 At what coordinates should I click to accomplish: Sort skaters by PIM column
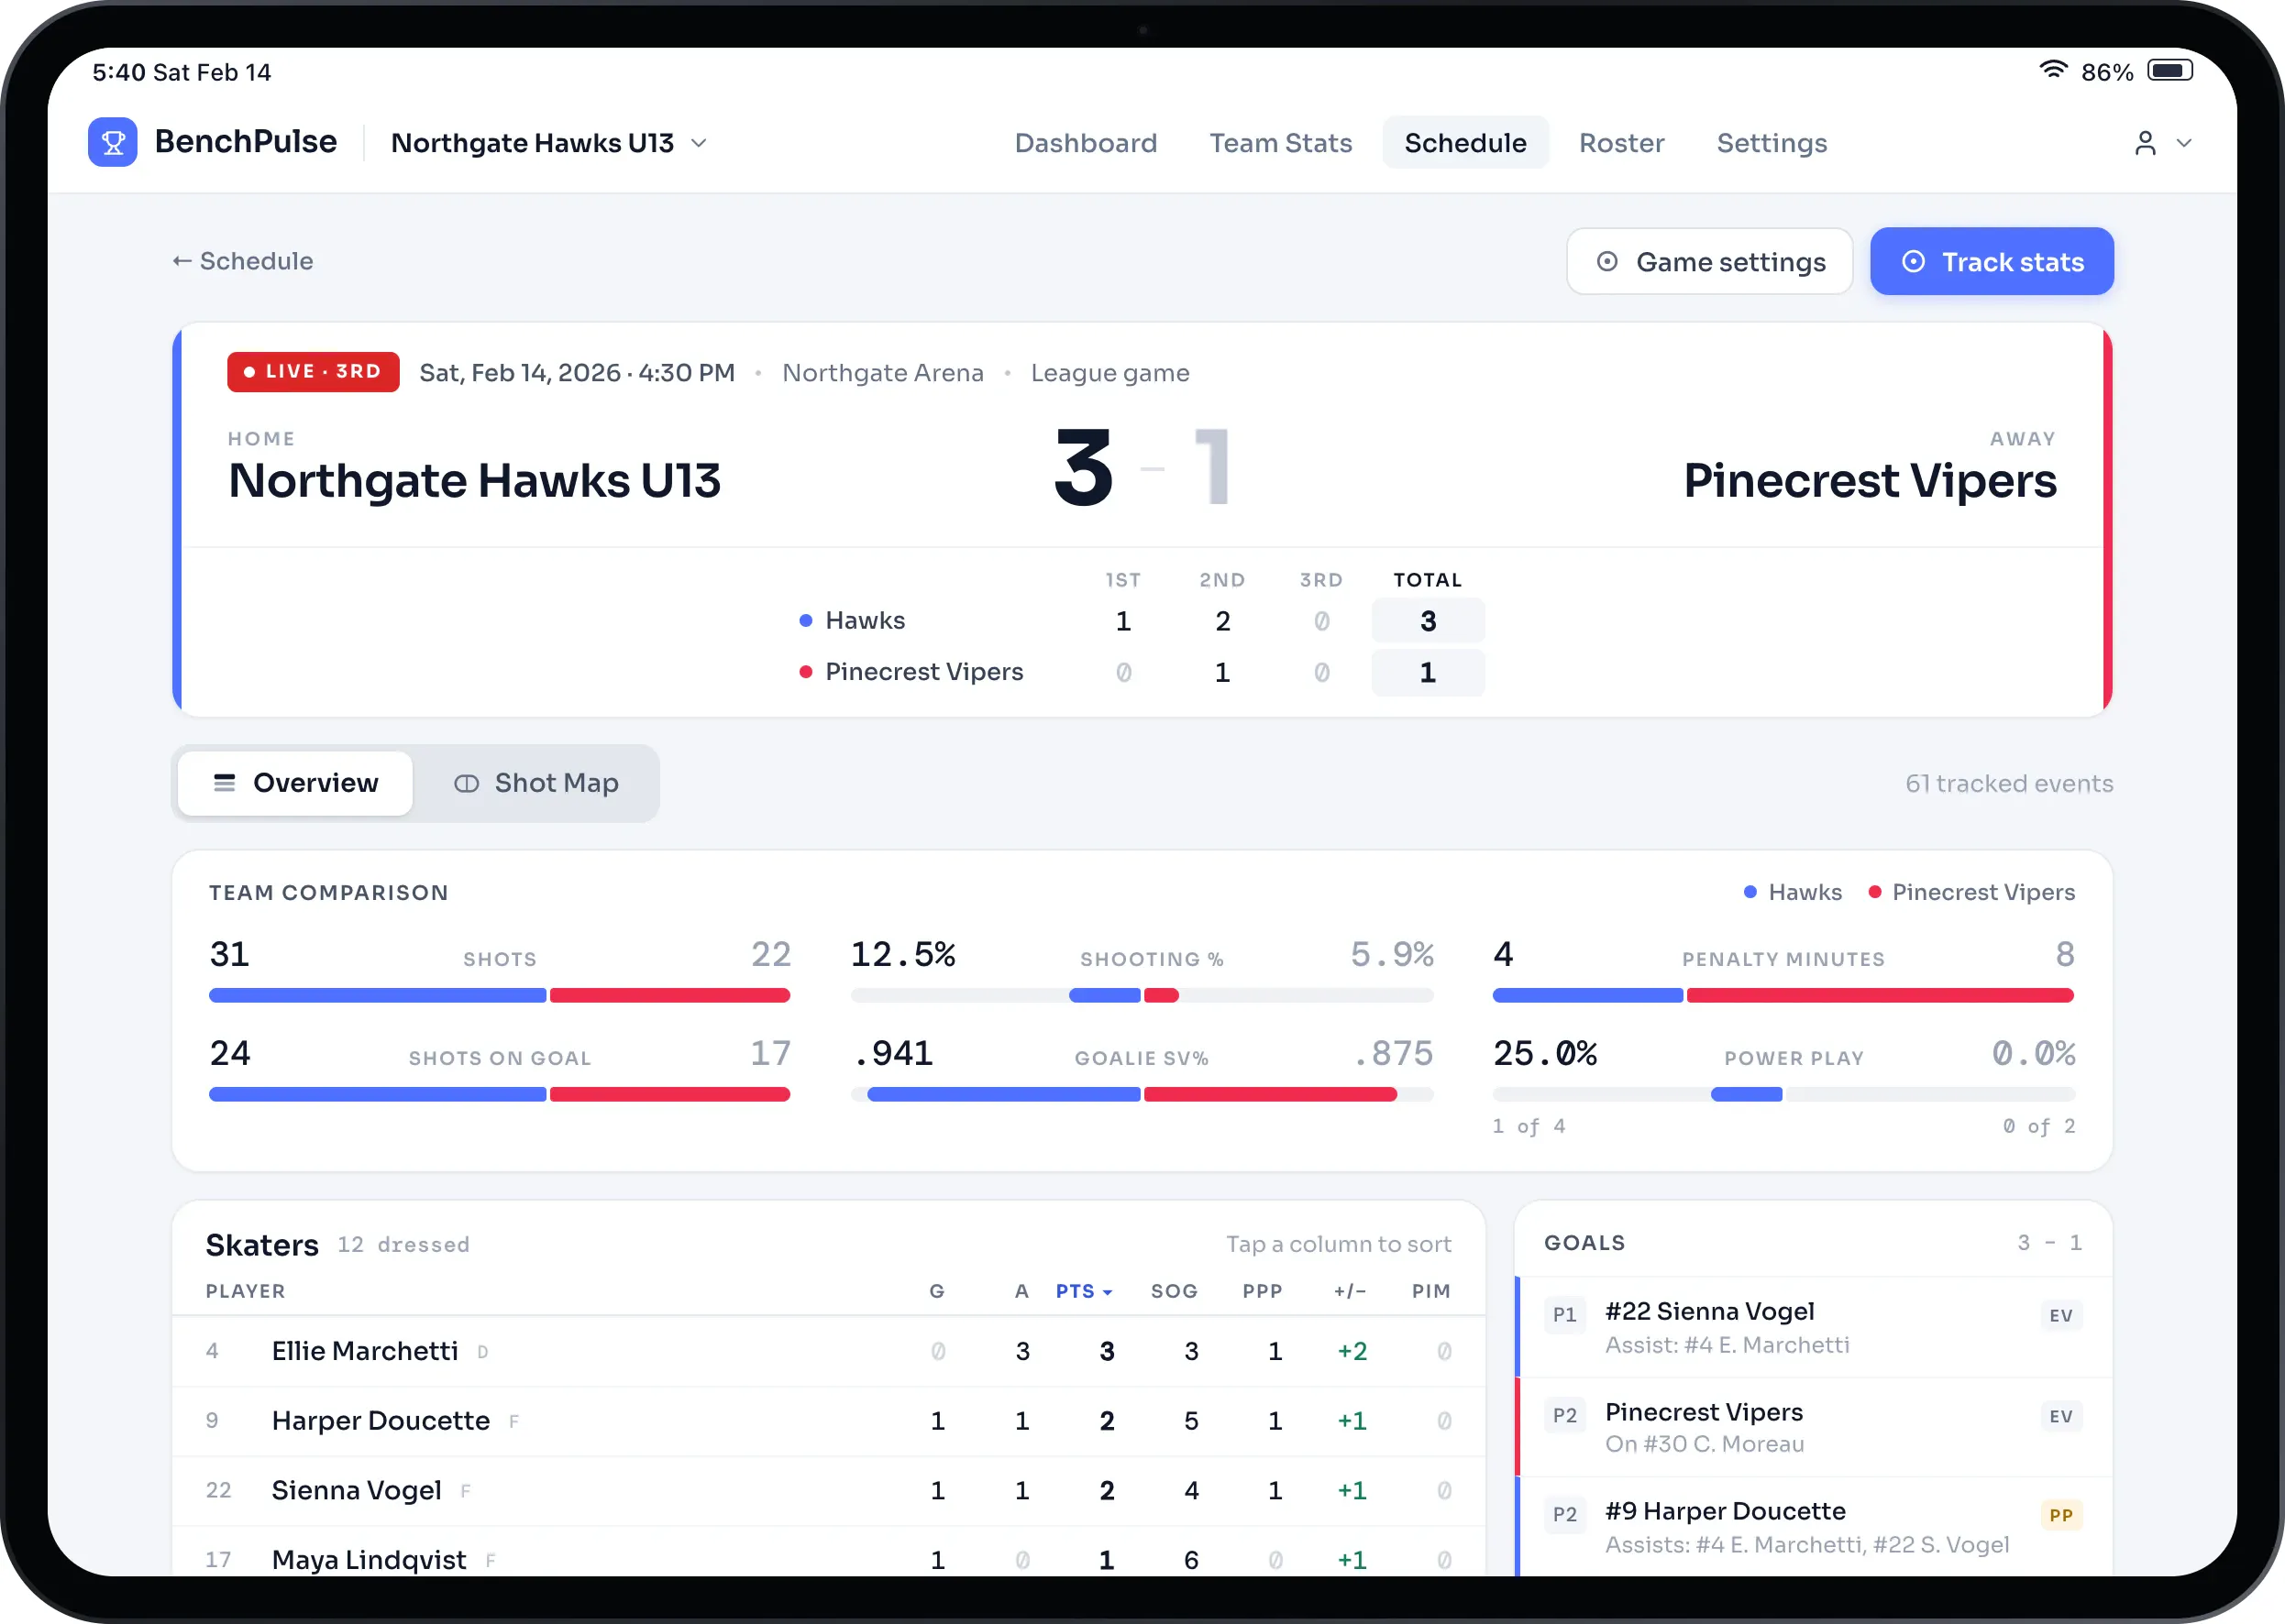tap(1431, 1291)
